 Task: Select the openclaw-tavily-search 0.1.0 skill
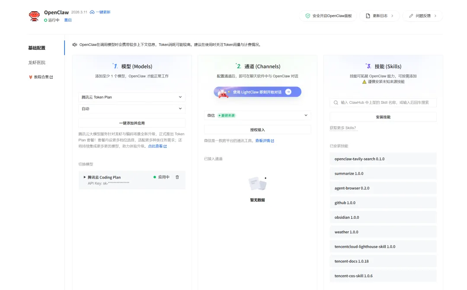tap(383, 159)
